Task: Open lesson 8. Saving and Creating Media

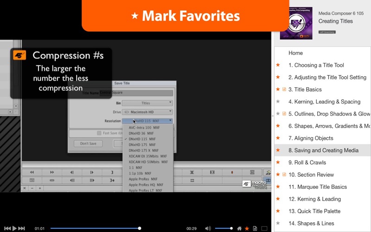Action: [x=323, y=150]
